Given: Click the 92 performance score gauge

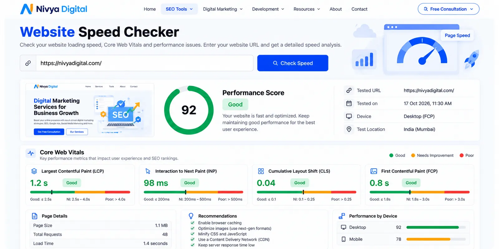Looking at the screenshot, I should (189, 110).
